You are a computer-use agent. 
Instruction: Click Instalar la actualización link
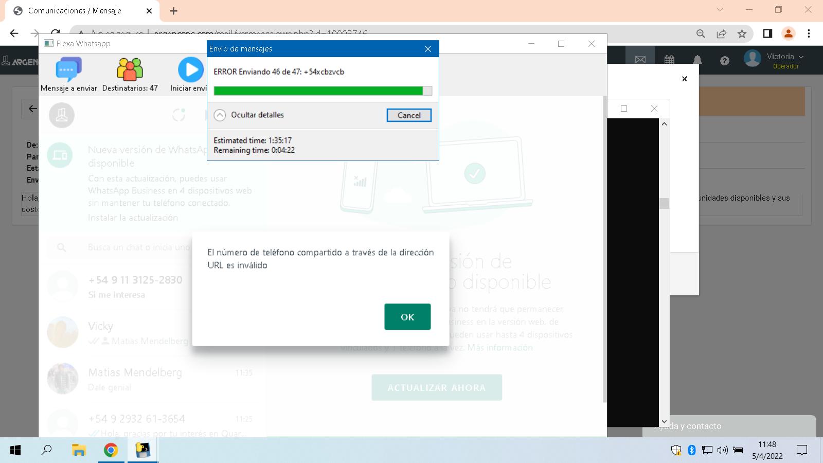coord(133,218)
